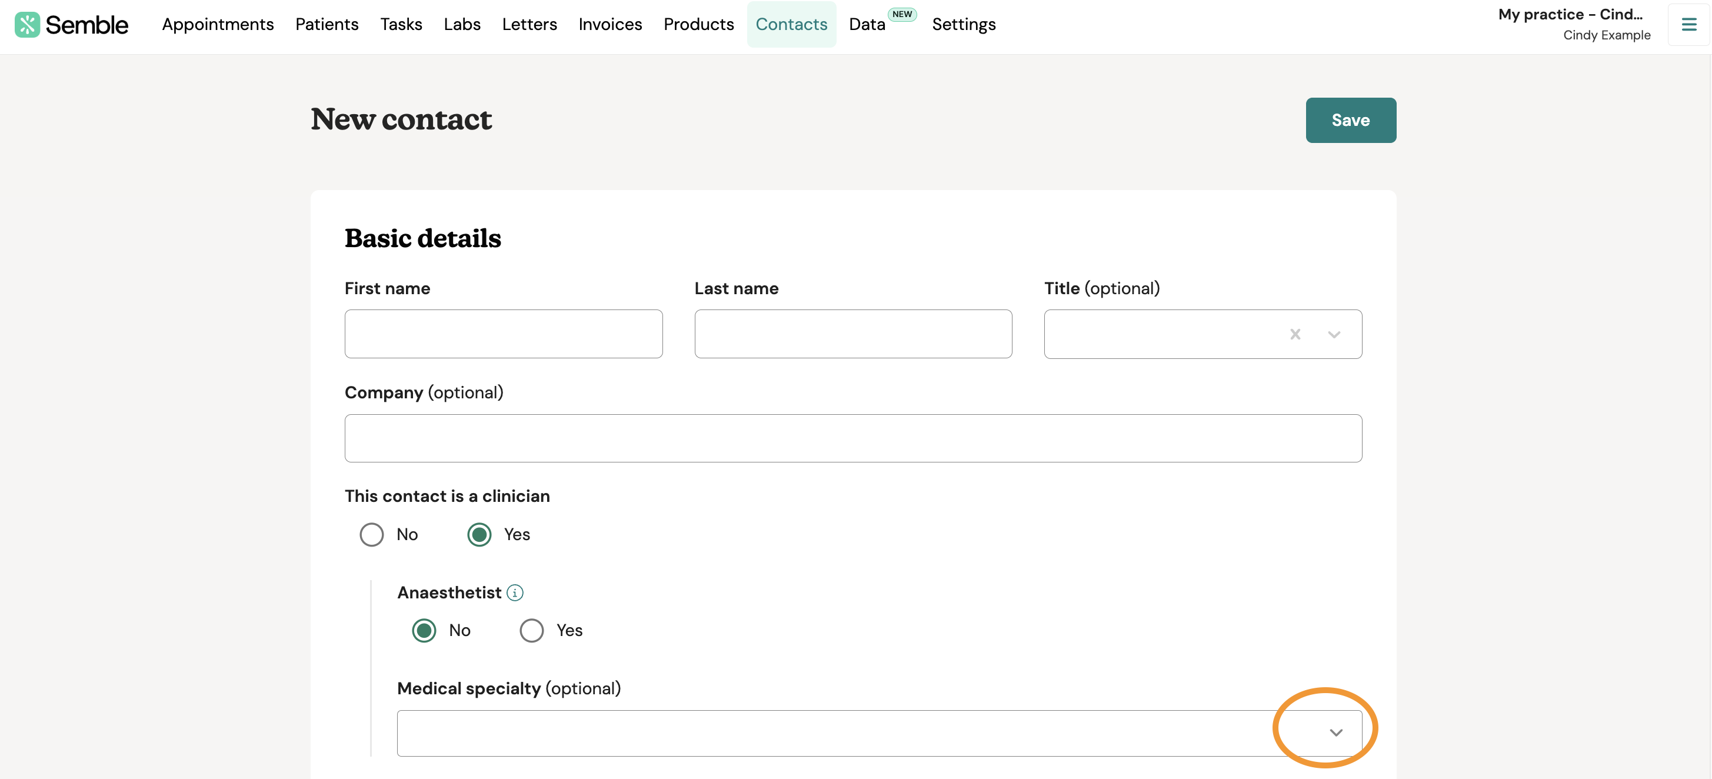Click the 'Basic details' heading
The width and height of the screenshot is (1712, 779).
tap(422, 239)
